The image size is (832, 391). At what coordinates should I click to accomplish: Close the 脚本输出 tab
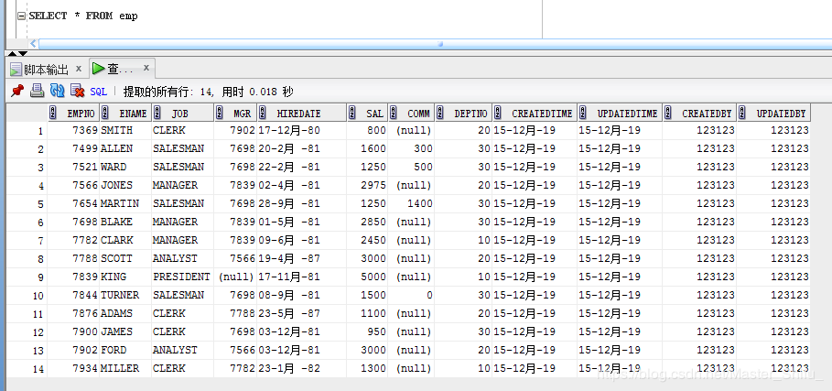[x=79, y=68]
